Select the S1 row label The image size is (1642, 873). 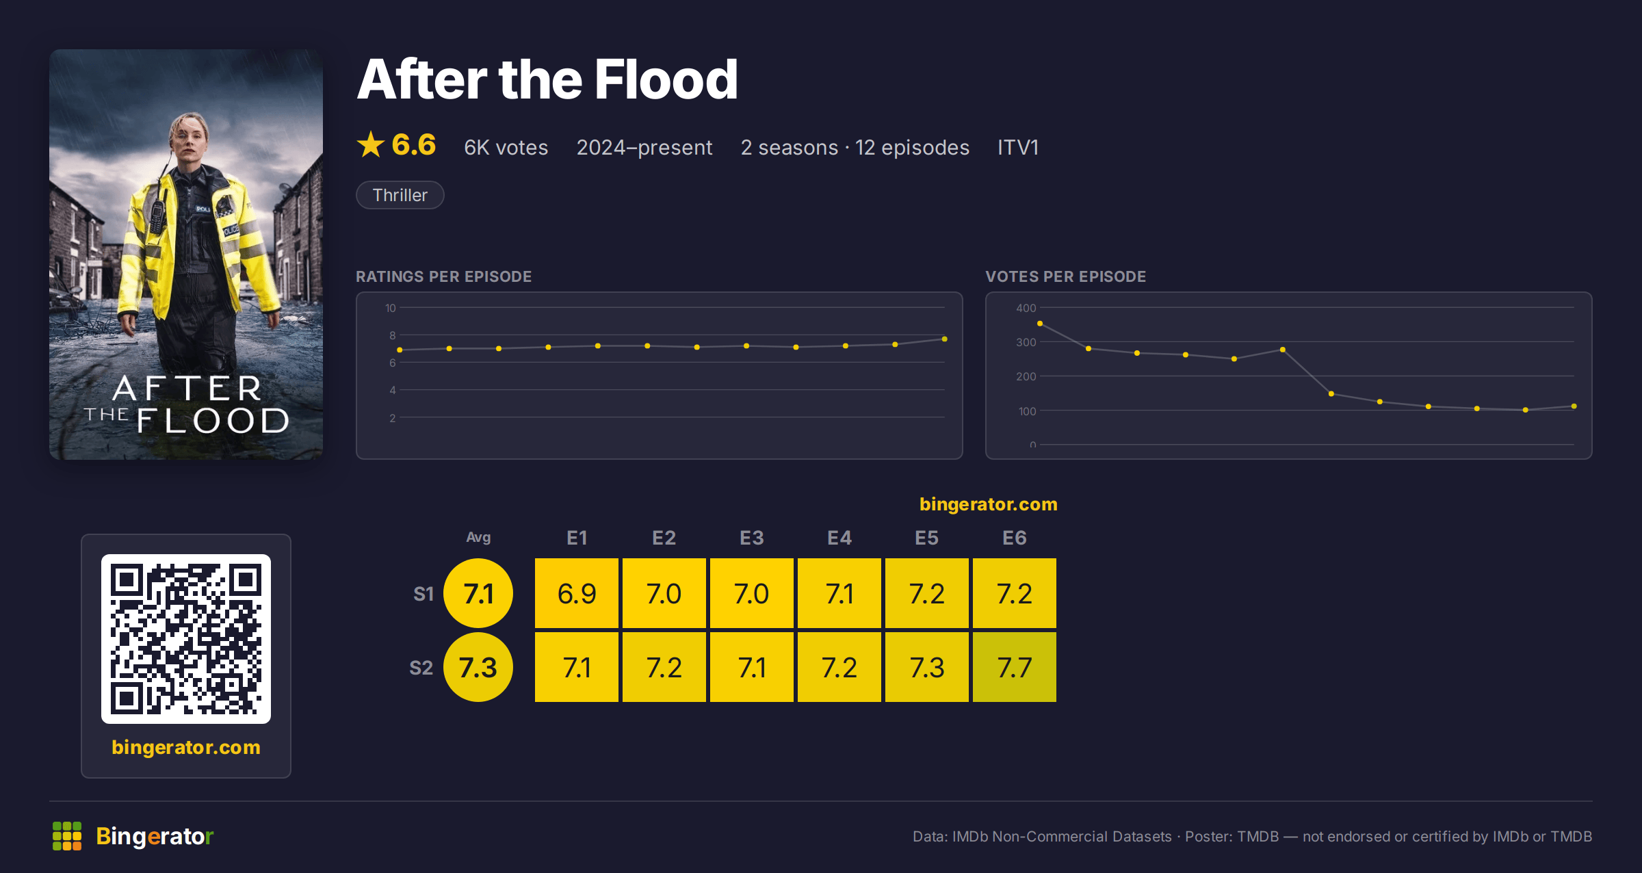coord(423,594)
